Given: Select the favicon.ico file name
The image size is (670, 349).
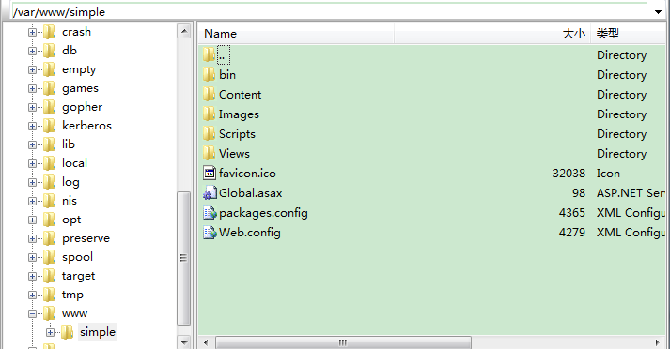Looking at the screenshot, I should [247, 174].
